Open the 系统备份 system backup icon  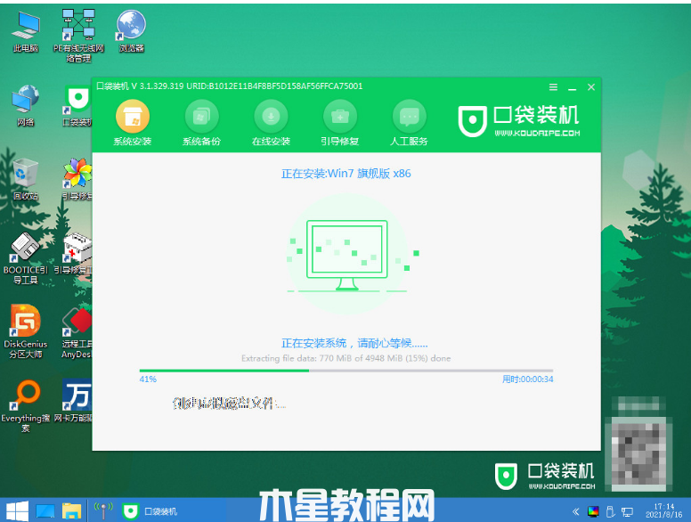click(x=201, y=123)
